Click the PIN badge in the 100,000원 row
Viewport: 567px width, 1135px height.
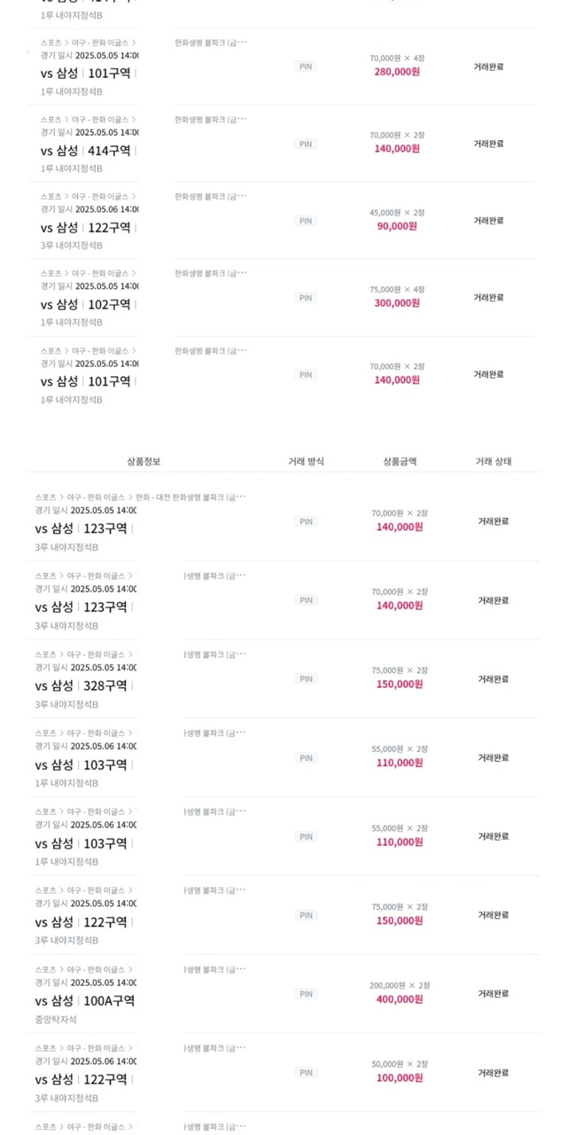pos(306,1072)
